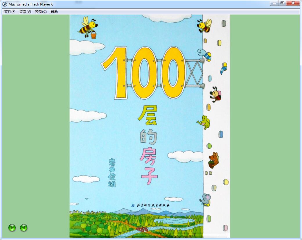Click the green back arrow button
The height and width of the screenshot is (240, 302).
(x=24, y=228)
